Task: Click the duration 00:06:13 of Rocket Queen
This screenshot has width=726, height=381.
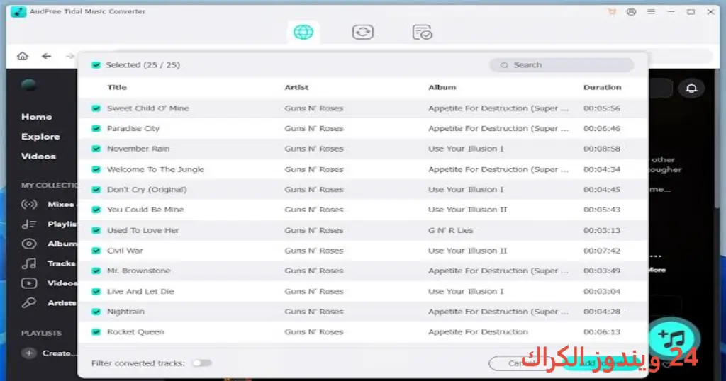Action: tap(601, 332)
